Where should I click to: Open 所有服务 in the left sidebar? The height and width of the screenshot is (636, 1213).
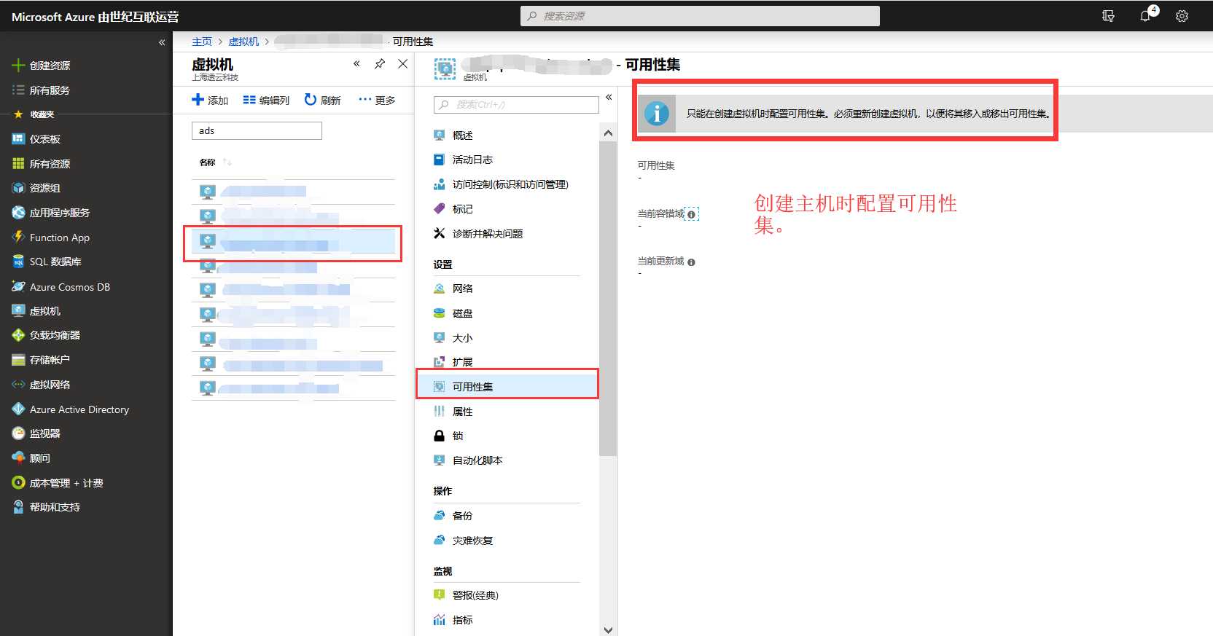pyautogui.click(x=50, y=90)
